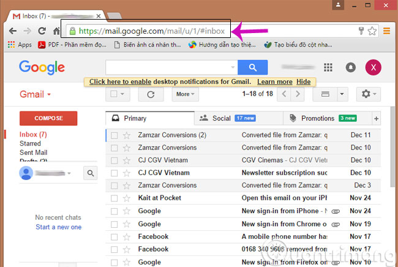The width and height of the screenshot is (398, 267).
Task: Check the CGV Cinemas email row
Action: coord(115,160)
